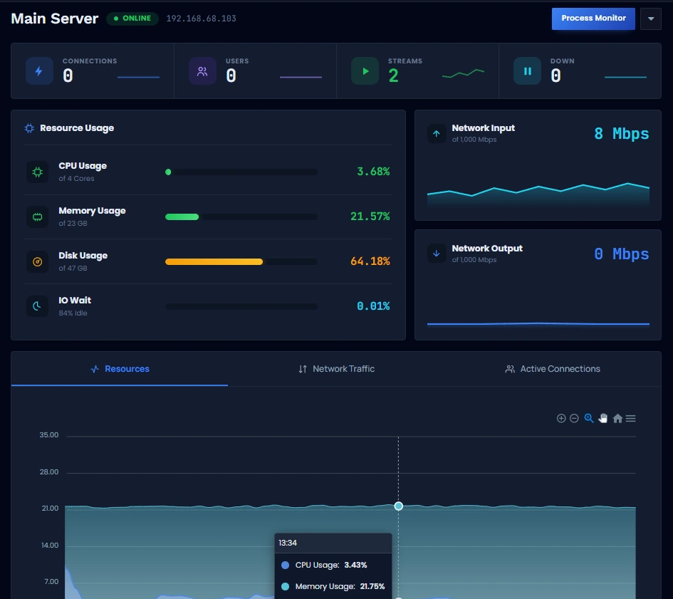Activate the selection zoom magnifier tool

point(589,418)
